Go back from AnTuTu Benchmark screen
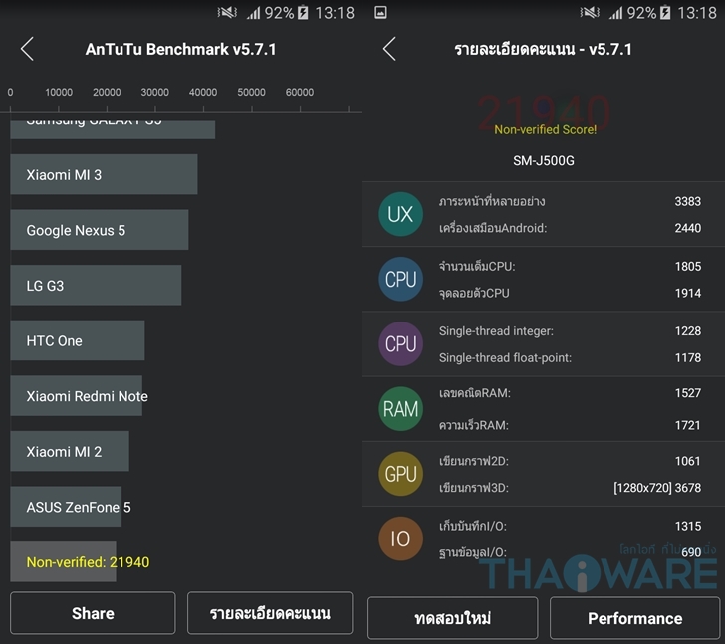725x644 pixels. point(27,49)
